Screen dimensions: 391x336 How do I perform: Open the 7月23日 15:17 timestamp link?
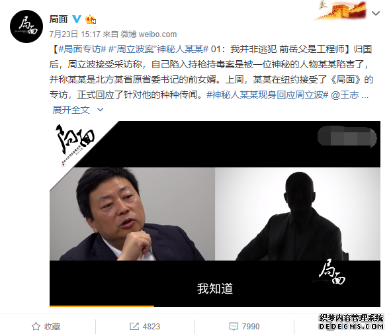click(75, 34)
